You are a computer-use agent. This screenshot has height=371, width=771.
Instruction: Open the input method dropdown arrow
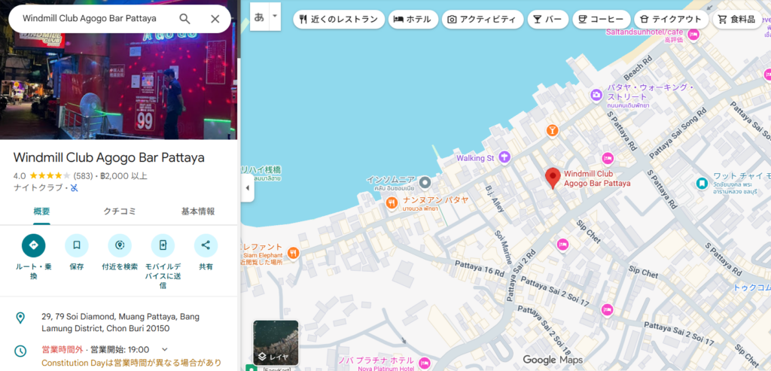click(x=275, y=16)
